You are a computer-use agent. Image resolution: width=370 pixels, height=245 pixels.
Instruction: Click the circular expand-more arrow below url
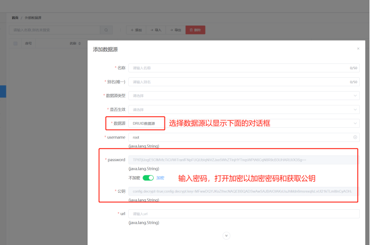pyautogui.click(x=226, y=235)
